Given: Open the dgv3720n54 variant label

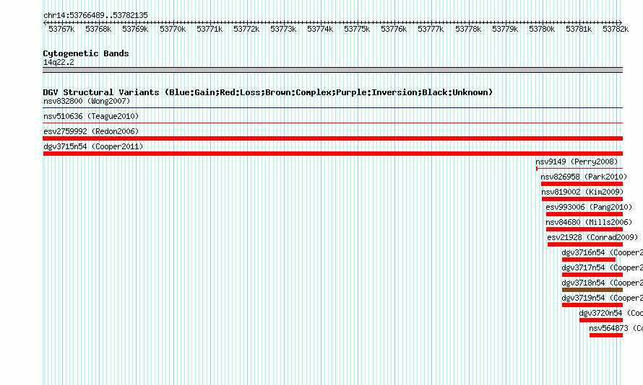Looking at the screenshot, I should point(610,313).
